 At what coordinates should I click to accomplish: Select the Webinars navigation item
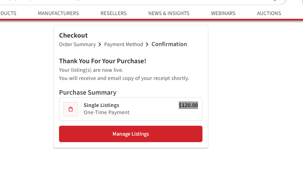point(223,13)
